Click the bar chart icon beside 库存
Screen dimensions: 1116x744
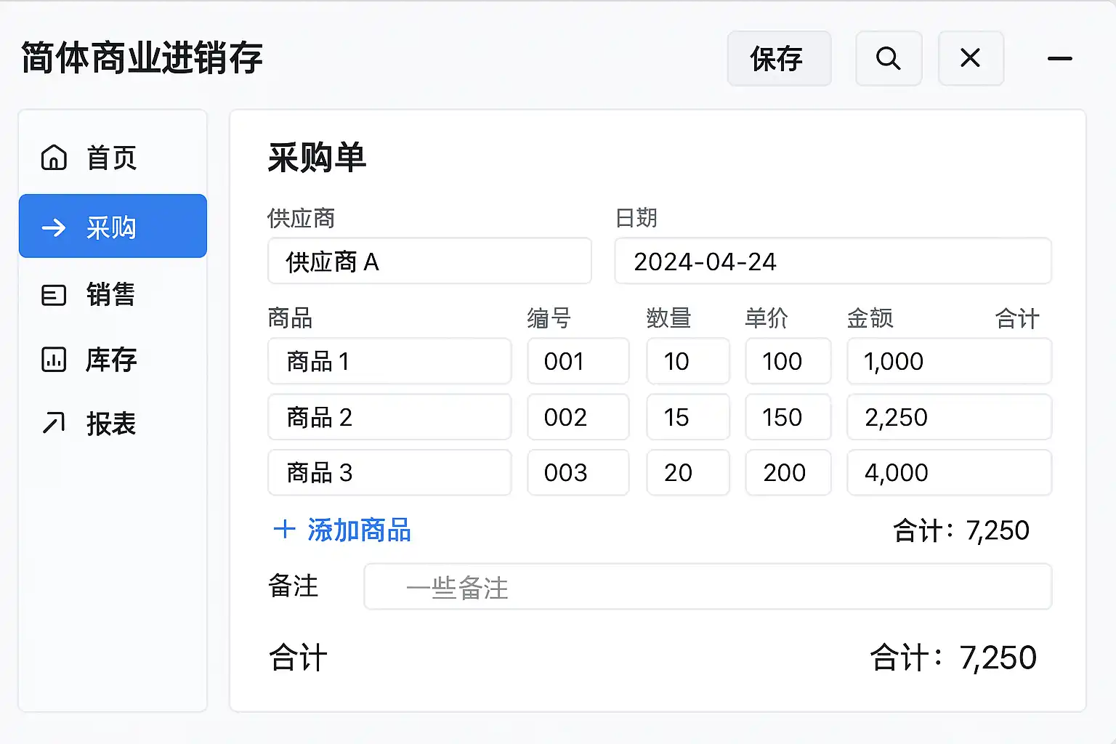click(54, 360)
